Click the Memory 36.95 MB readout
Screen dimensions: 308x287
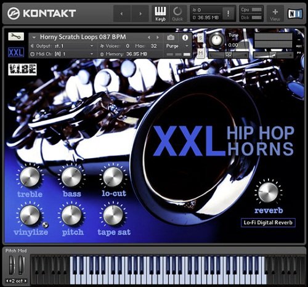pos(124,54)
